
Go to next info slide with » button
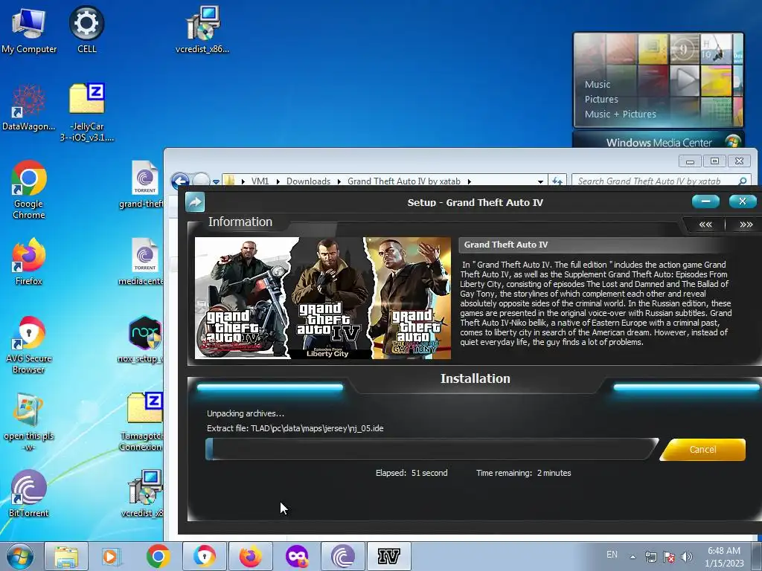tap(746, 225)
